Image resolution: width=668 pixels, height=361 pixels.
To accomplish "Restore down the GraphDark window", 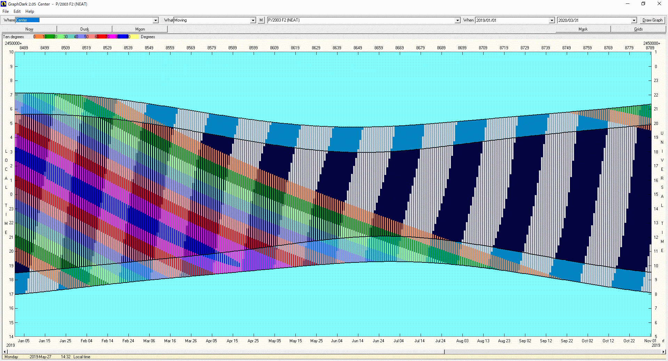I will 643,4.
